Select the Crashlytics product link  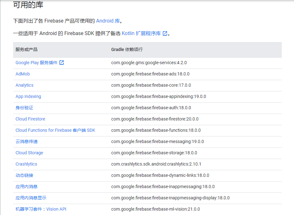26,164
